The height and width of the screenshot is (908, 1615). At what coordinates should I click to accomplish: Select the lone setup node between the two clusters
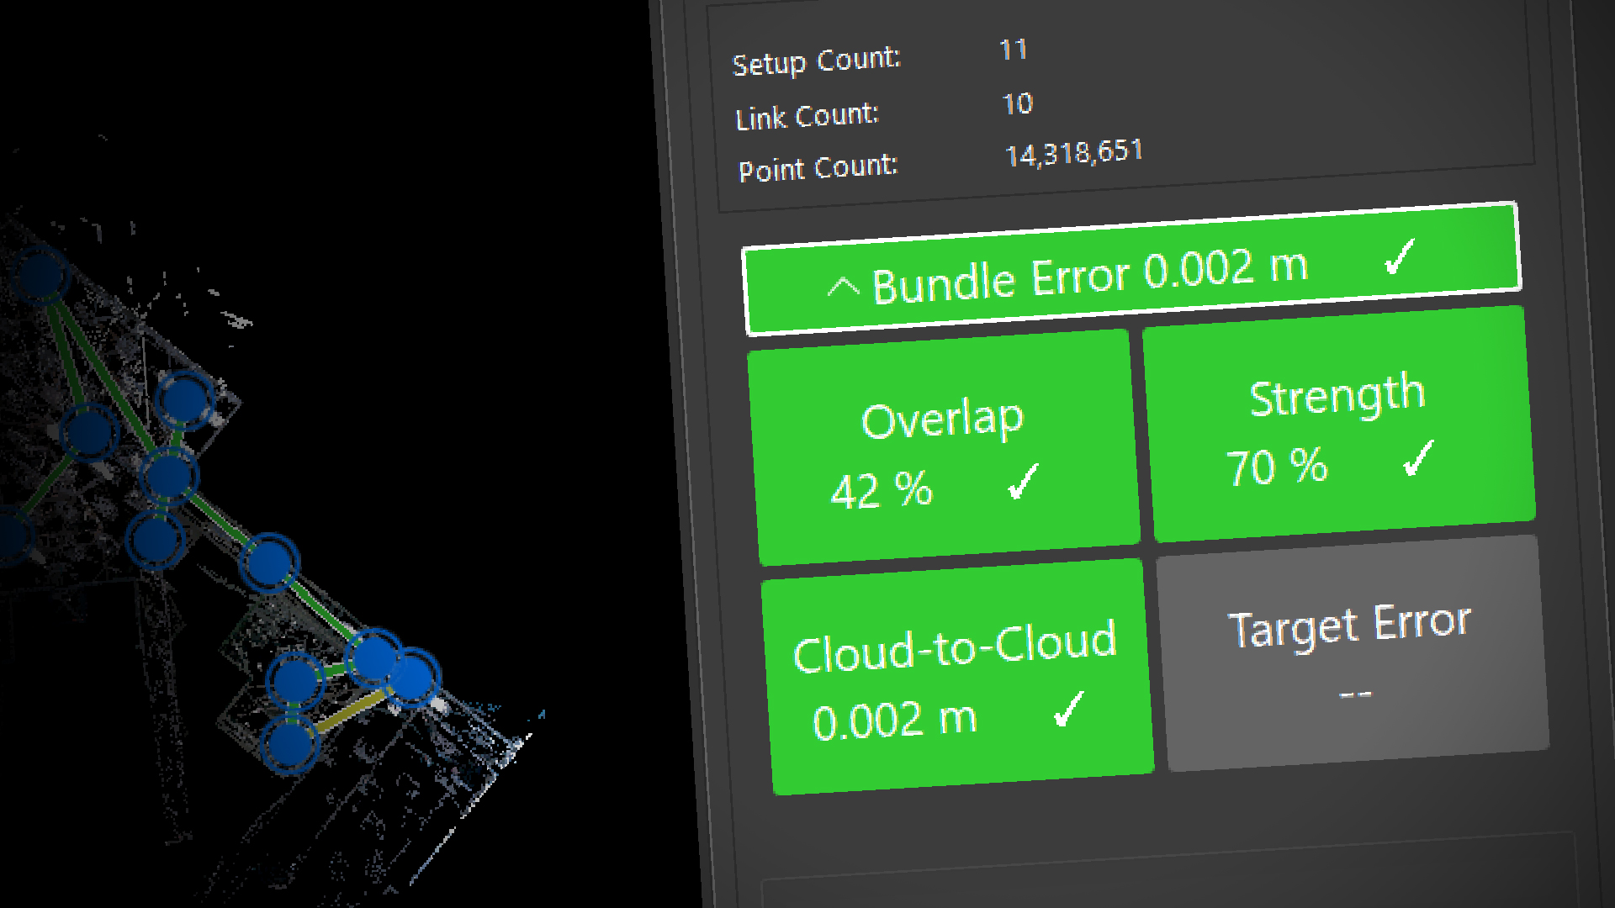pos(269,562)
